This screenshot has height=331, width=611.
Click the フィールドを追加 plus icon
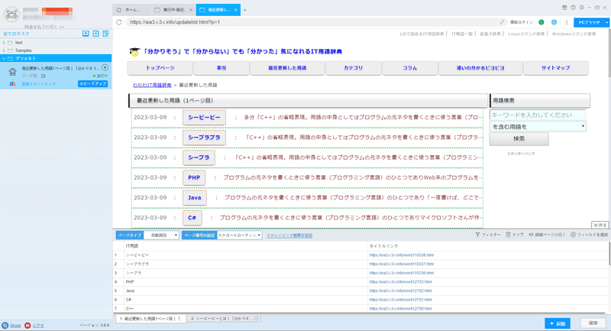(574, 235)
